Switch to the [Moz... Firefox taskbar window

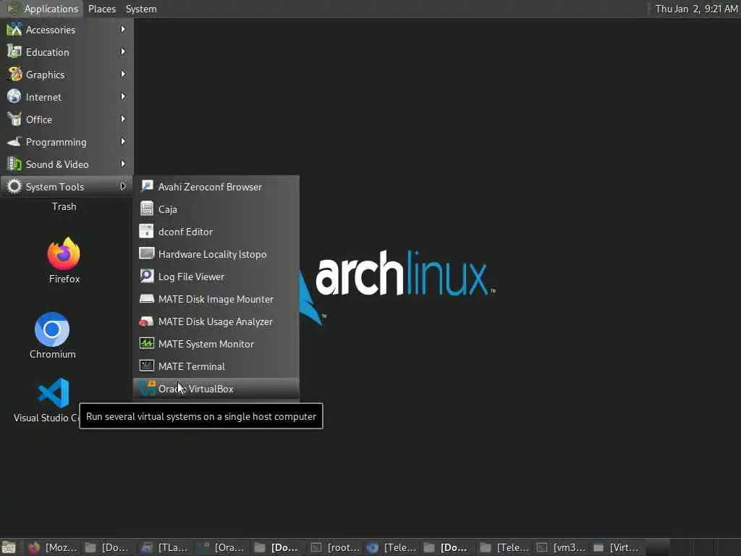pos(53,547)
